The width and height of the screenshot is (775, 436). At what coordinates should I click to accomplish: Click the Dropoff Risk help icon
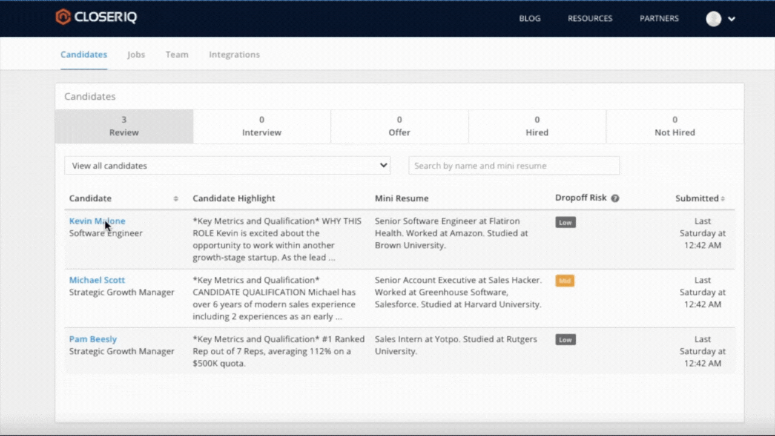click(x=615, y=199)
